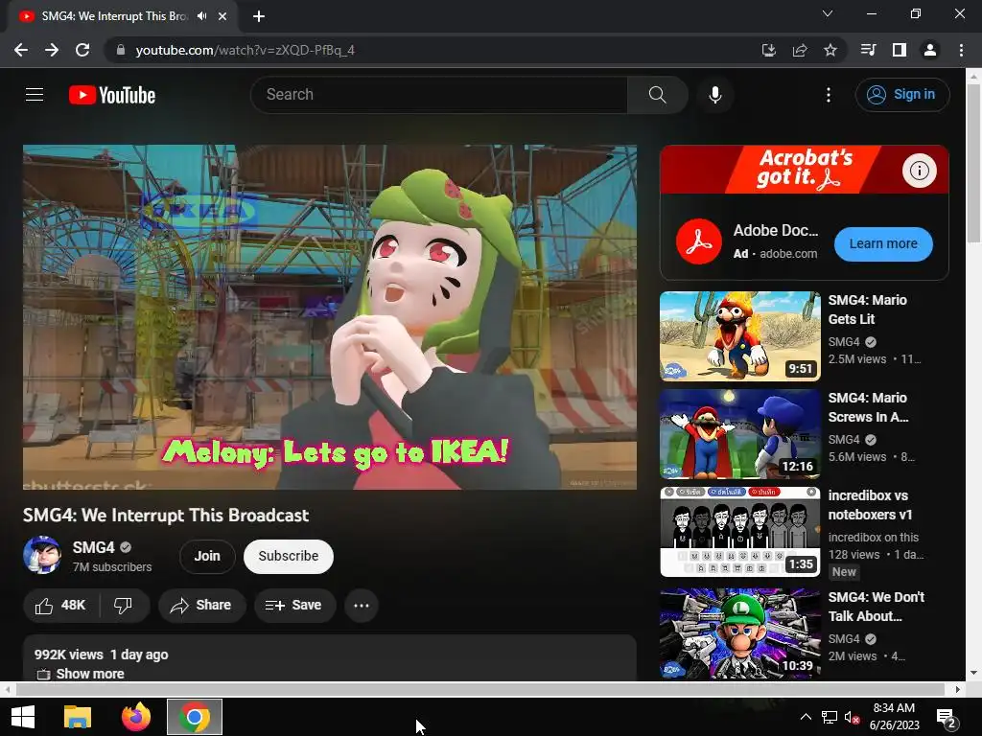Open Chrome profile icon
Screen dimensions: 982x736
[930, 50]
